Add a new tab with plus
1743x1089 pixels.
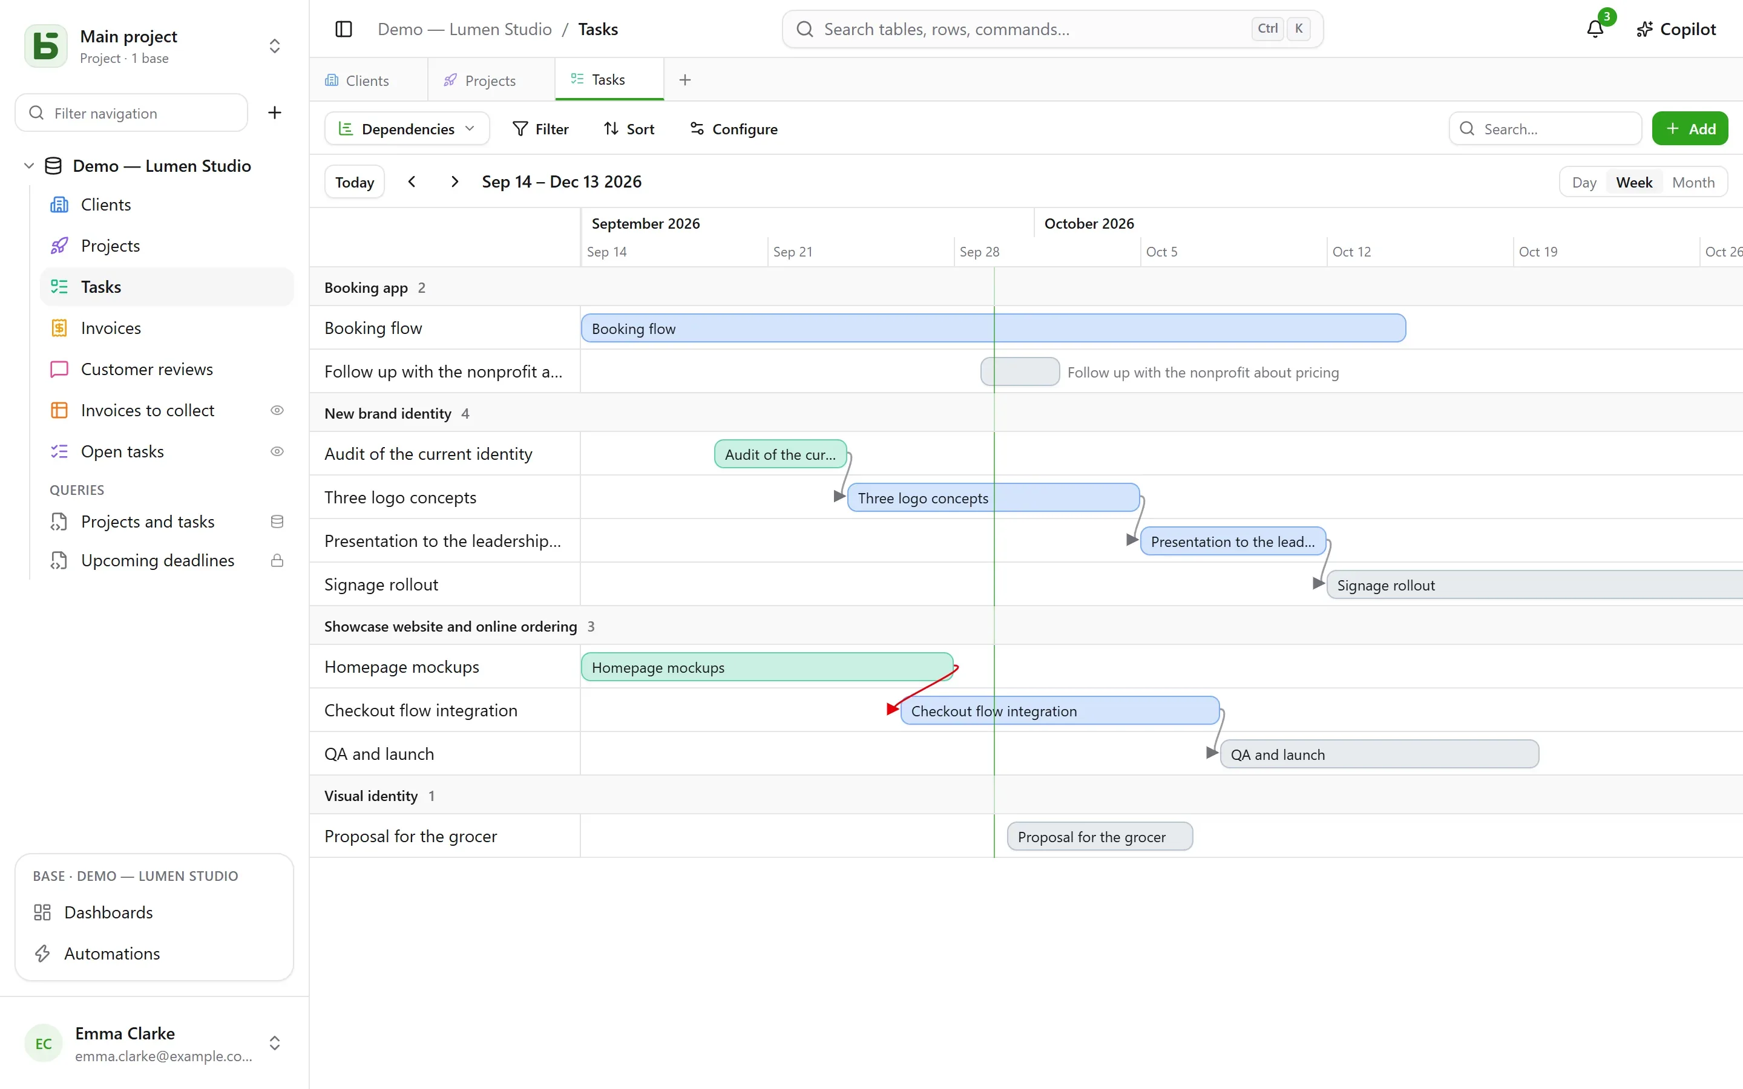[685, 80]
